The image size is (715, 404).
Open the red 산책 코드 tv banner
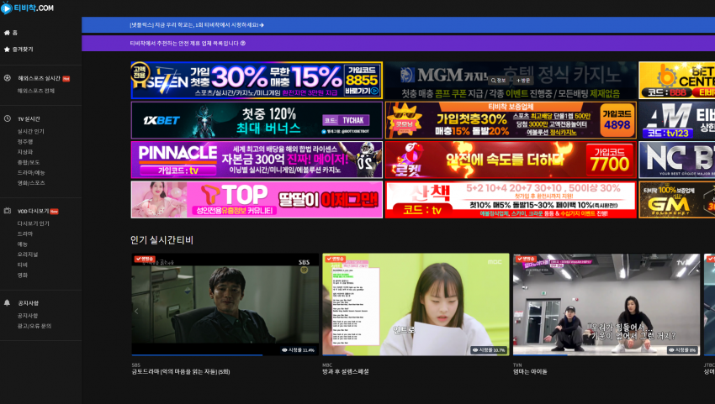coord(511,200)
